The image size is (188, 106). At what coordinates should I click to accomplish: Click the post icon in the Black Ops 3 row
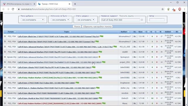click(5, 36)
